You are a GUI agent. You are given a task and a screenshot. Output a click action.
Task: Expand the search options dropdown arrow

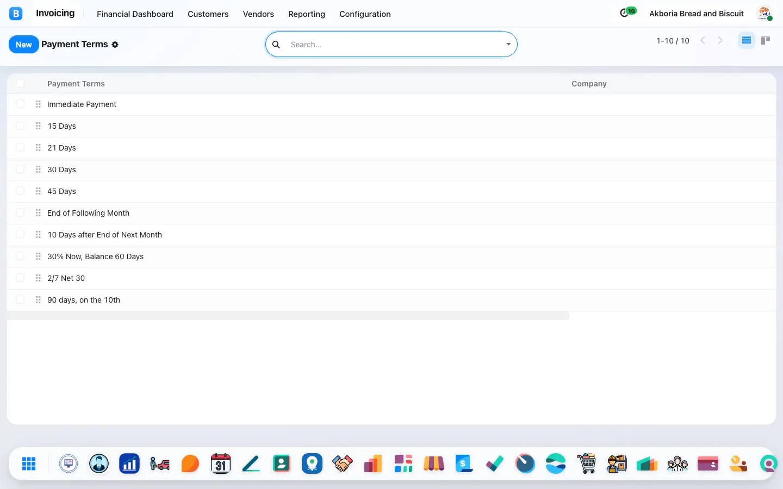pos(508,45)
